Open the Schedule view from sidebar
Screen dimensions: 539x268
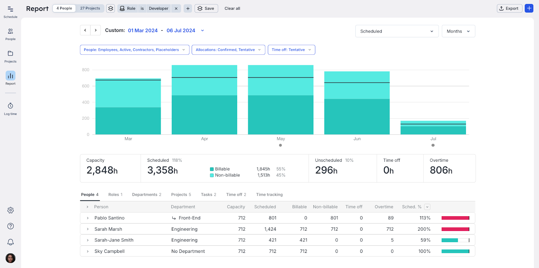click(x=10, y=11)
